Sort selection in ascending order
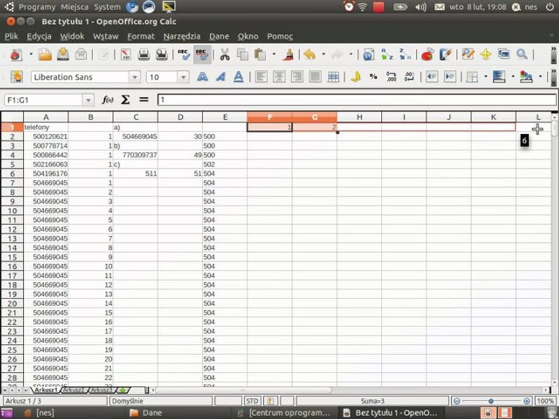This screenshot has height=419, width=559. [387, 55]
